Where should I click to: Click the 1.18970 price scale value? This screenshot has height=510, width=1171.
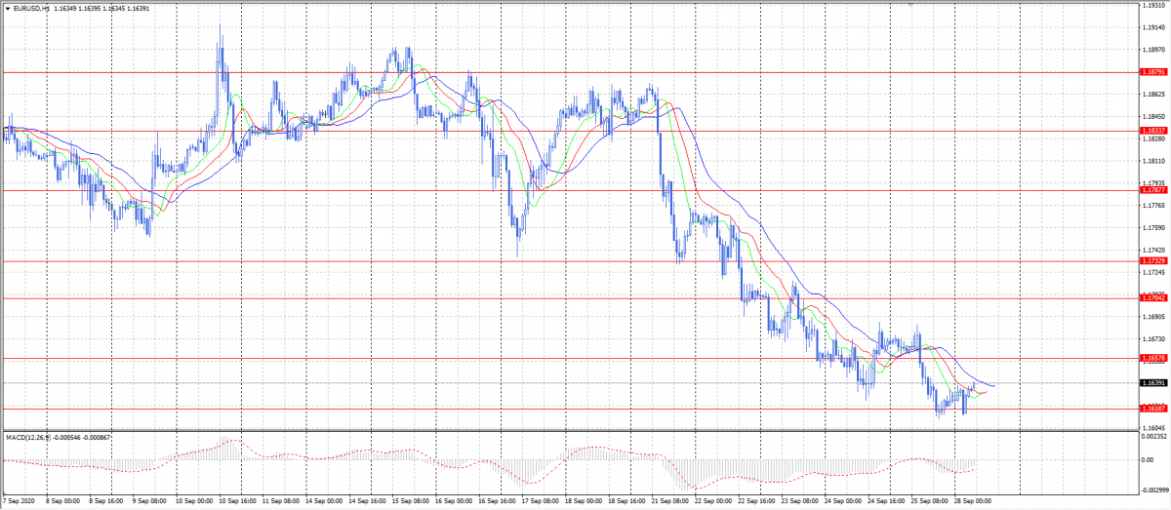pyautogui.click(x=1153, y=50)
